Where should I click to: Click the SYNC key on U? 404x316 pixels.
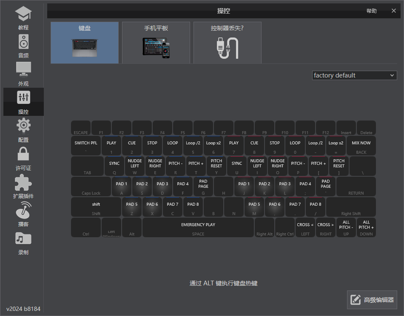pos(236,166)
